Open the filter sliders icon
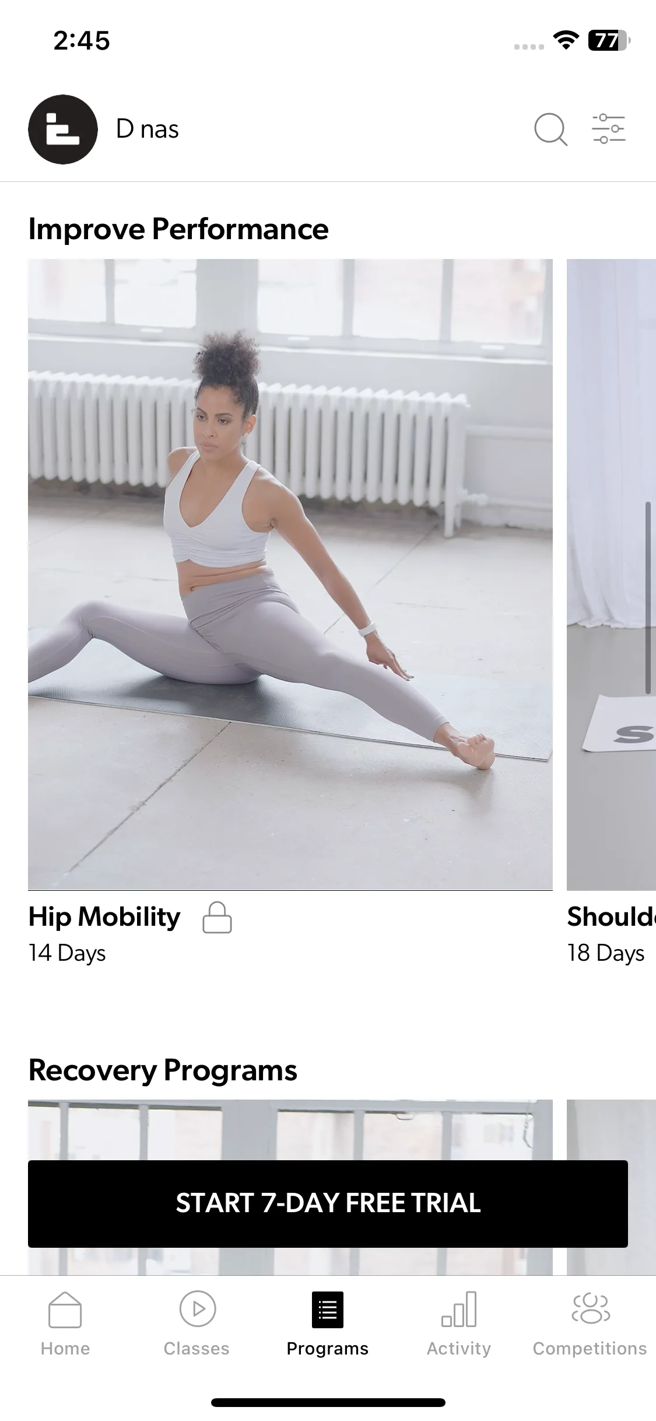The height and width of the screenshot is (1421, 656). pos(609,128)
